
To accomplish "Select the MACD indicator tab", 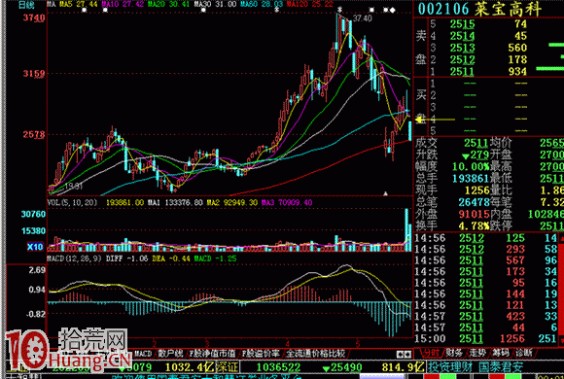I will click(143, 354).
